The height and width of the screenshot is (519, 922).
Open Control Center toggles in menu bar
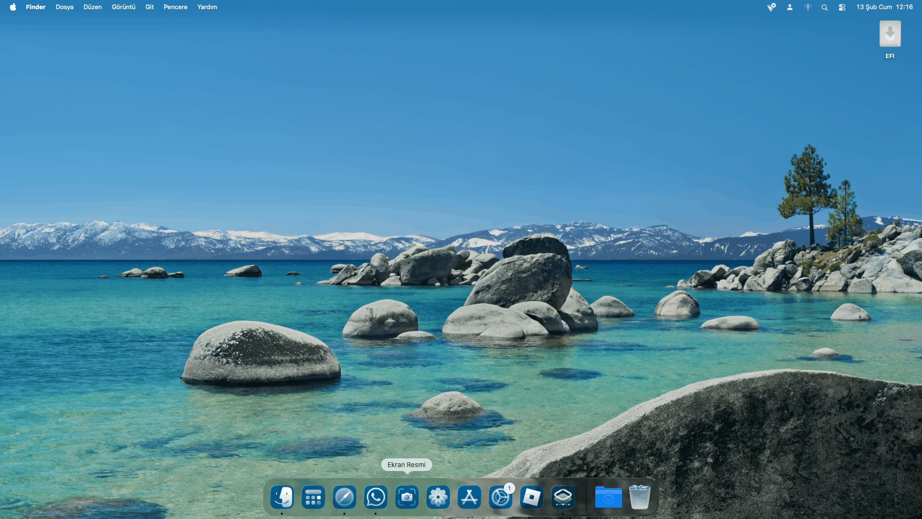(x=842, y=7)
